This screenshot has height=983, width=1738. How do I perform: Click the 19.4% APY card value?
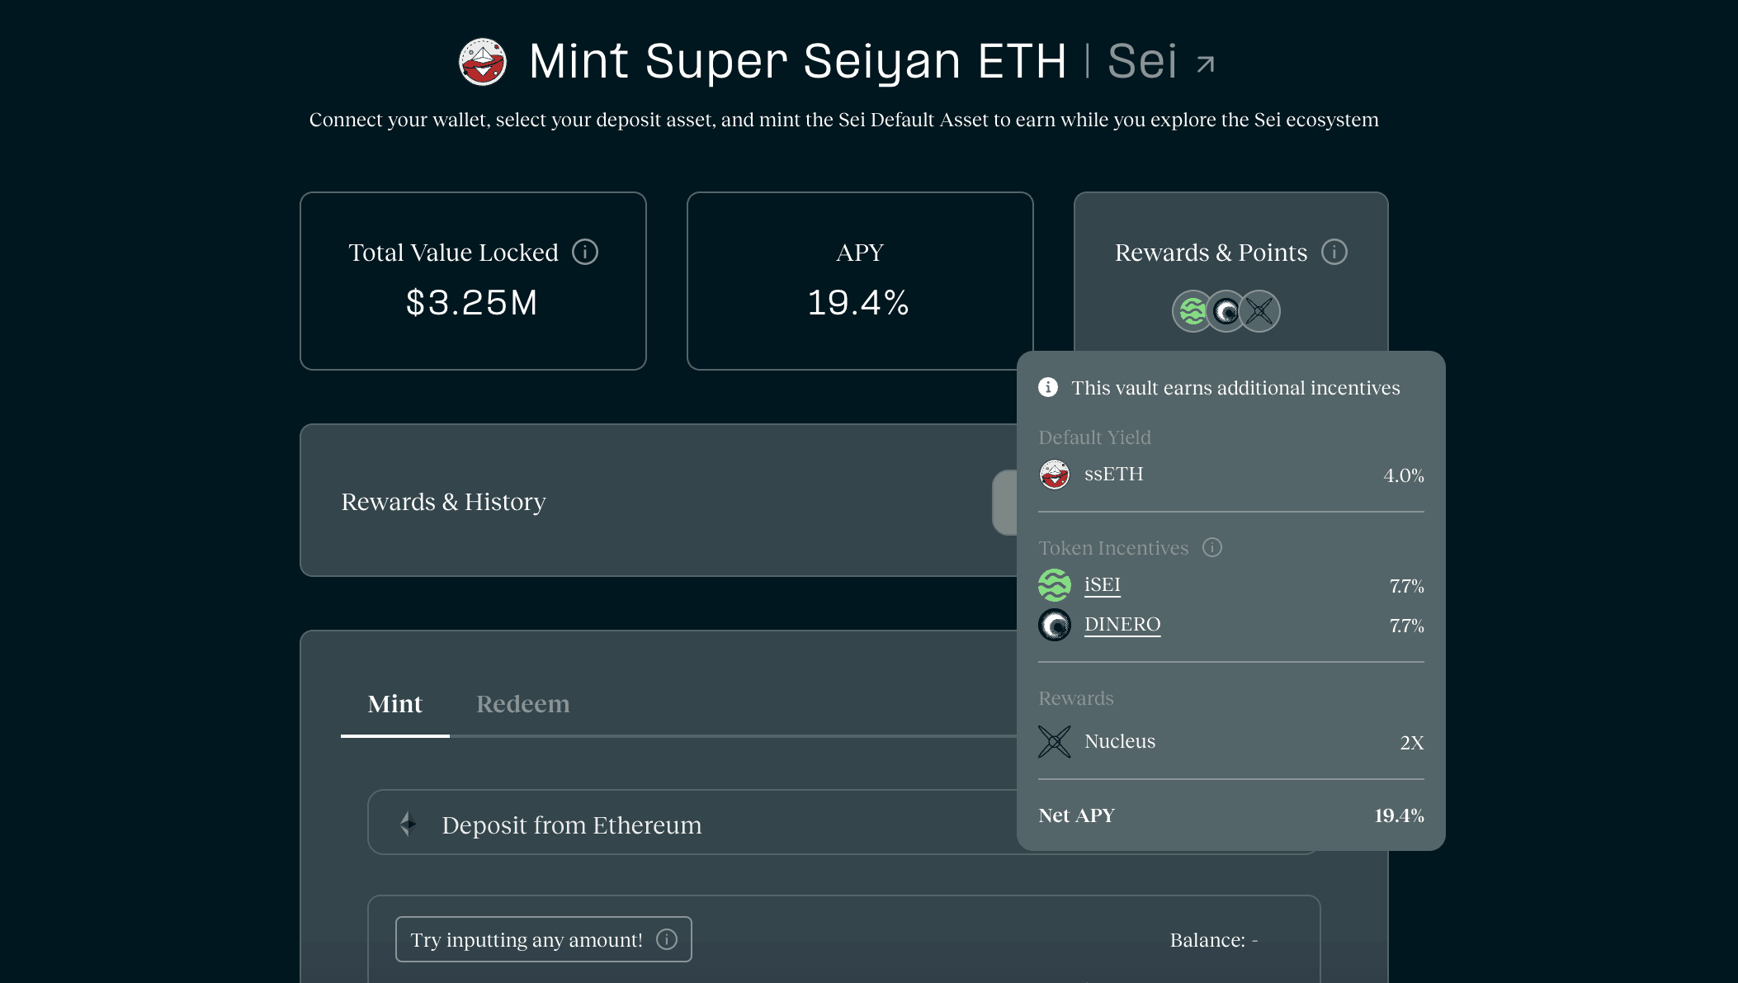click(x=859, y=303)
